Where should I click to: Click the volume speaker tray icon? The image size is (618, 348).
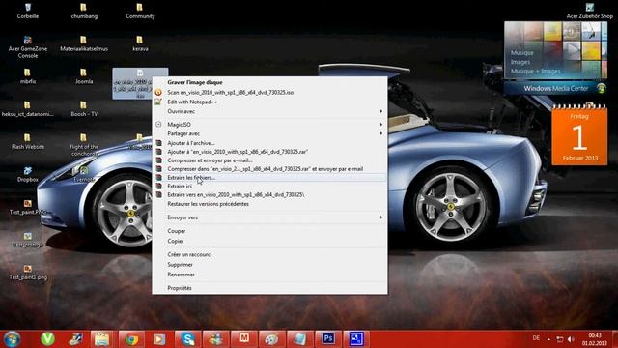[571, 339]
